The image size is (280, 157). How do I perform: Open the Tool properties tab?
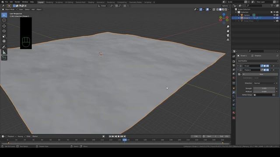coord(234,56)
